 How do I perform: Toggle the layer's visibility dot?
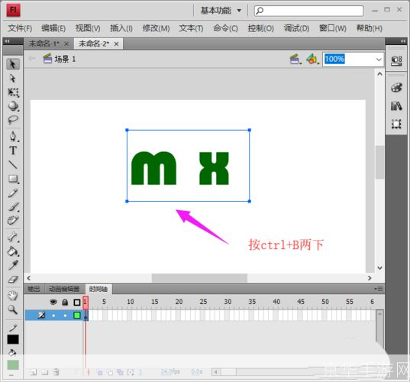click(53, 316)
